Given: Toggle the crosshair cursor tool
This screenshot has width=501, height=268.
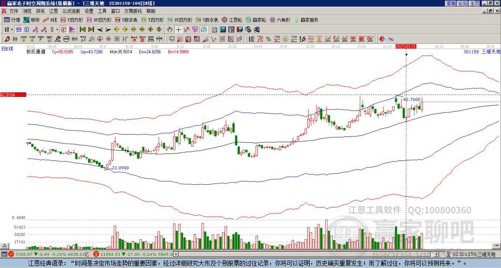Looking at the screenshot, I should (178, 30).
